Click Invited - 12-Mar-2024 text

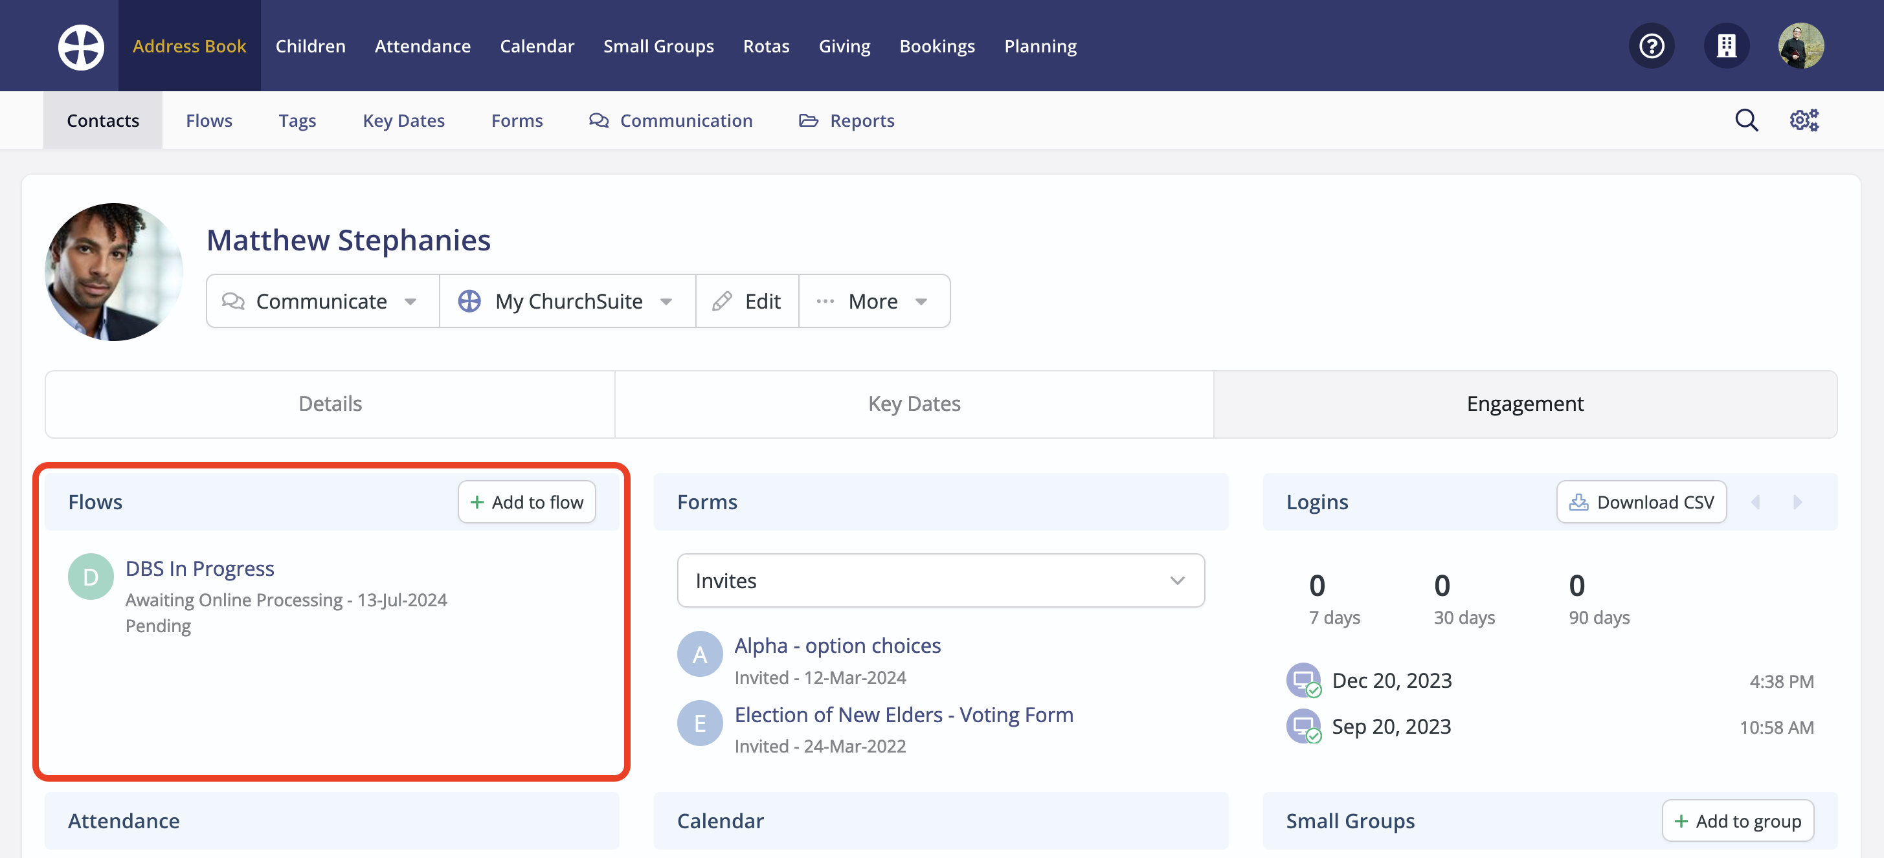(x=820, y=677)
